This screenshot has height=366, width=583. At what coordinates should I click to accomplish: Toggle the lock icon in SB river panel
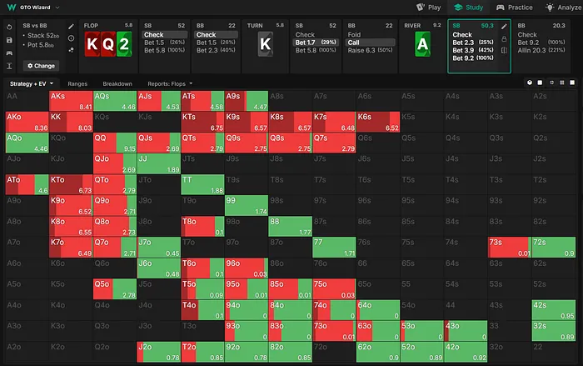(x=504, y=39)
